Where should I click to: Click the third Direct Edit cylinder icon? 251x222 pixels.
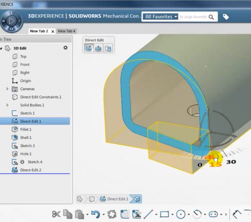pyautogui.click(x=108, y=48)
